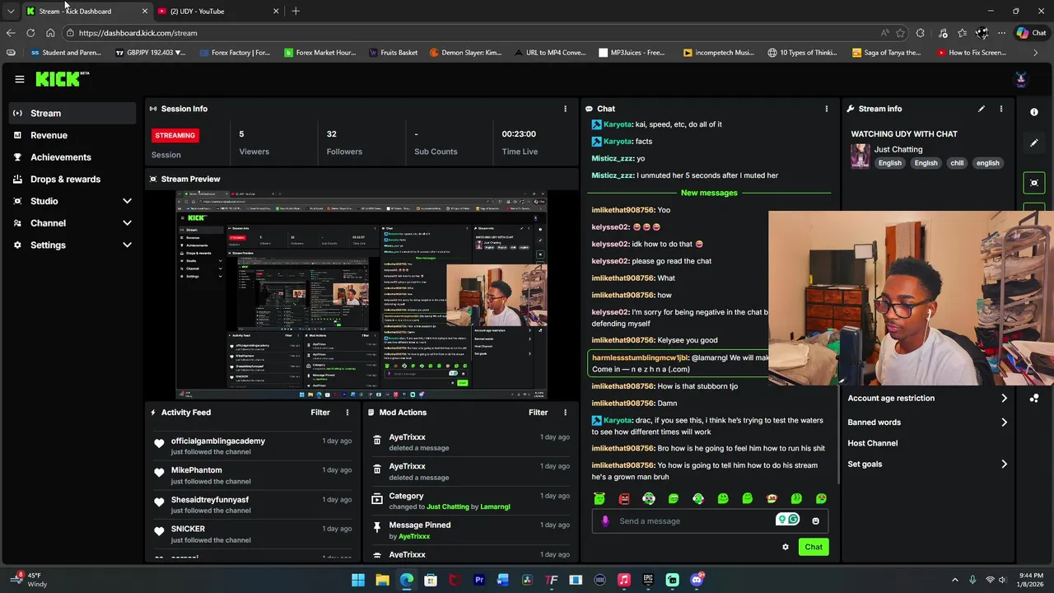Click the info circle icon on right rail

tap(1034, 112)
